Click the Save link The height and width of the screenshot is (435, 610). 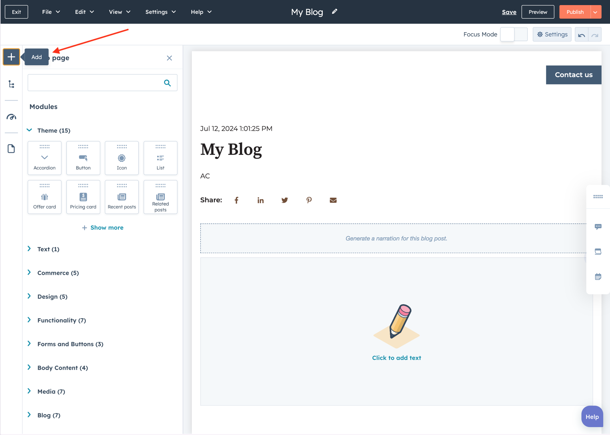509,12
